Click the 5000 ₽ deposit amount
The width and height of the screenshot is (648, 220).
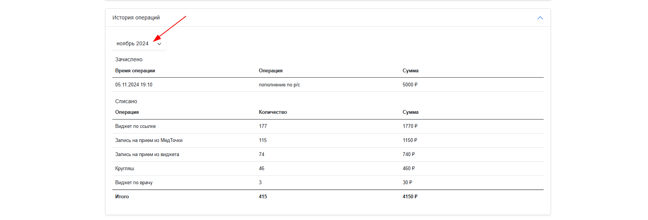[410, 85]
